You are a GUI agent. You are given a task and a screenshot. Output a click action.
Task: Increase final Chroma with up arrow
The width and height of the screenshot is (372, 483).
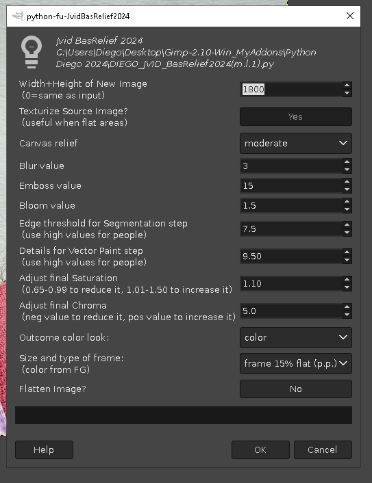coord(347,307)
